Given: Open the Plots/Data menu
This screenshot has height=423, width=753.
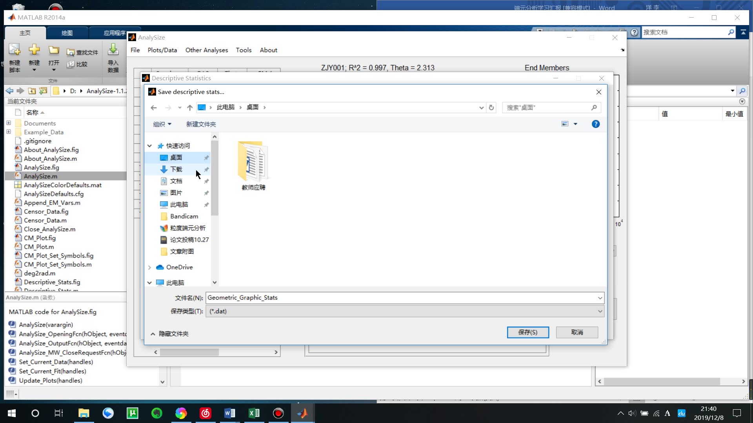Looking at the screenshot, I should pos(162,50).
